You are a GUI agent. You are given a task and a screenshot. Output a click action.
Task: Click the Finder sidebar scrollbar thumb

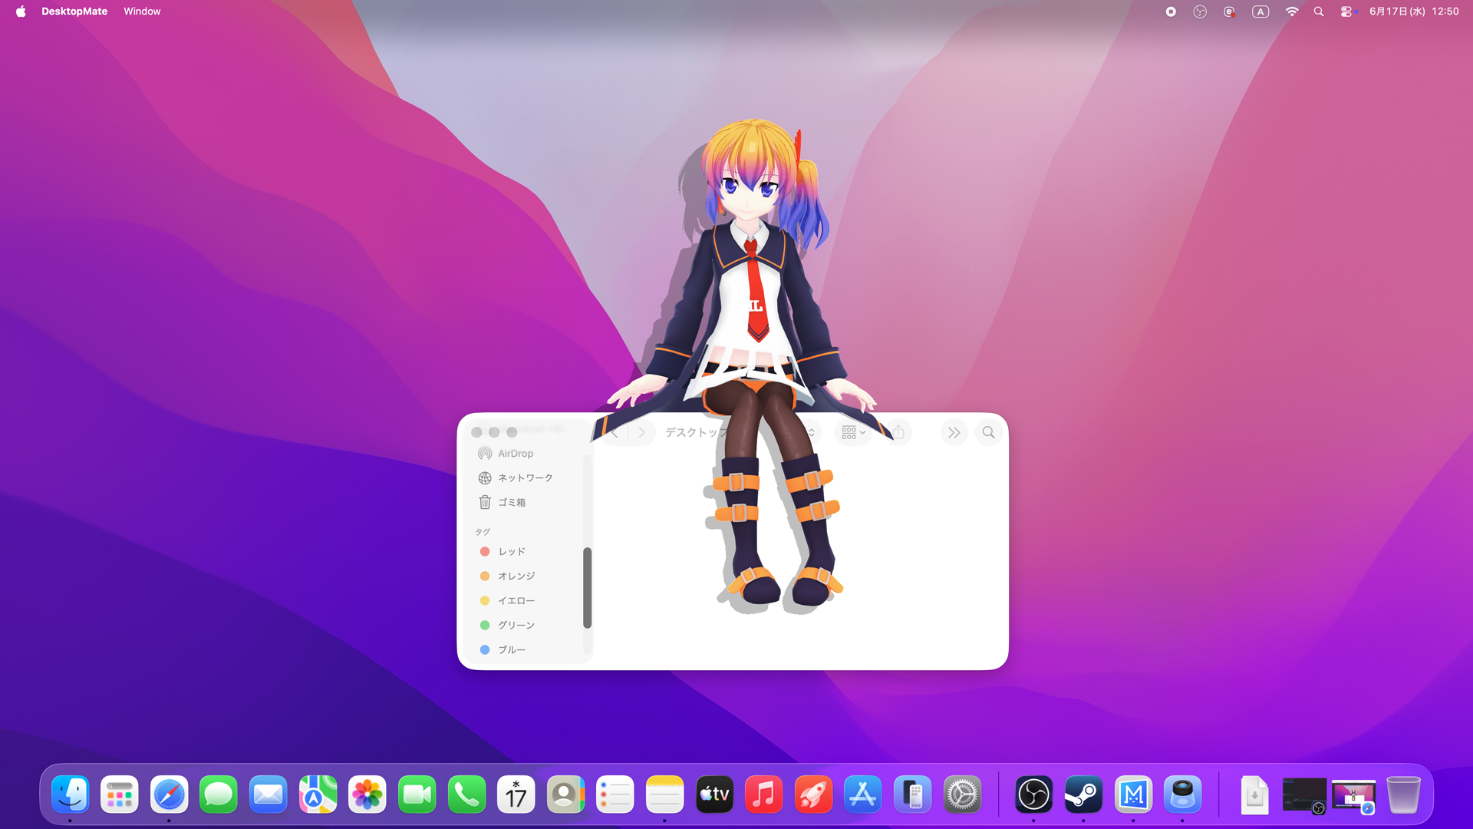(587, 588)
